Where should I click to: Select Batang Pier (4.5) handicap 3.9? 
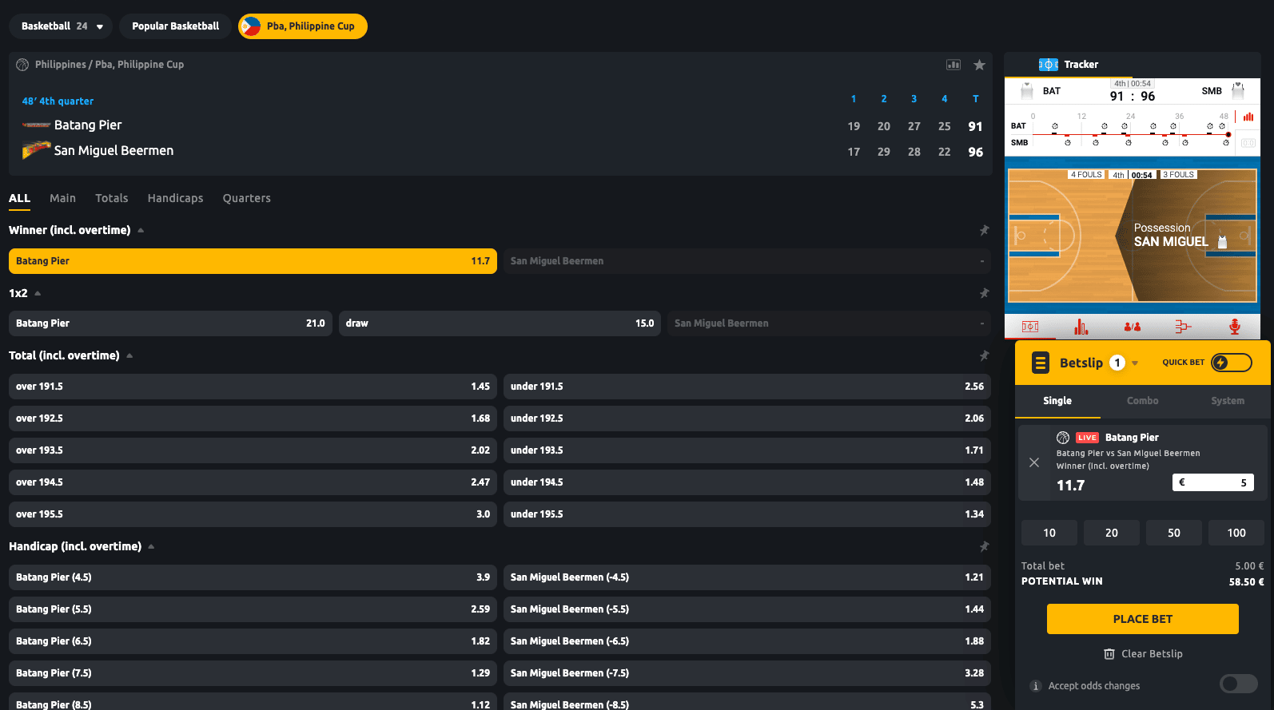253,577
